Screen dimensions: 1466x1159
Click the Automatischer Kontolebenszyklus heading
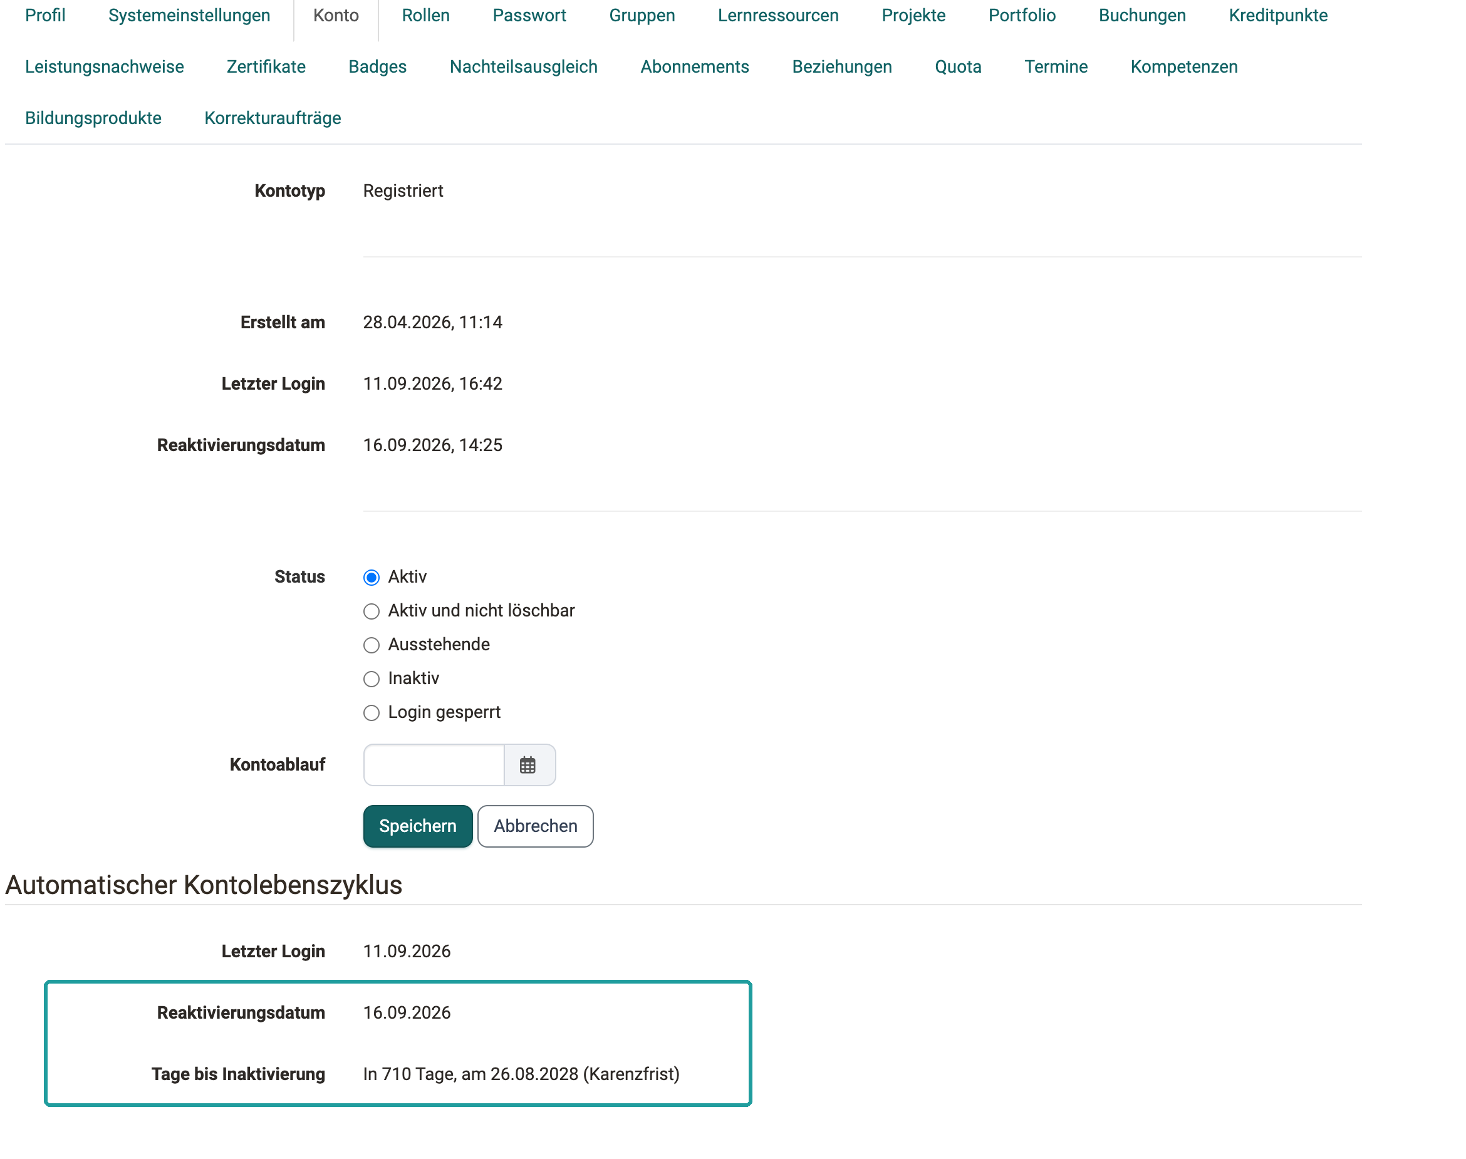(x=204, y=885)
